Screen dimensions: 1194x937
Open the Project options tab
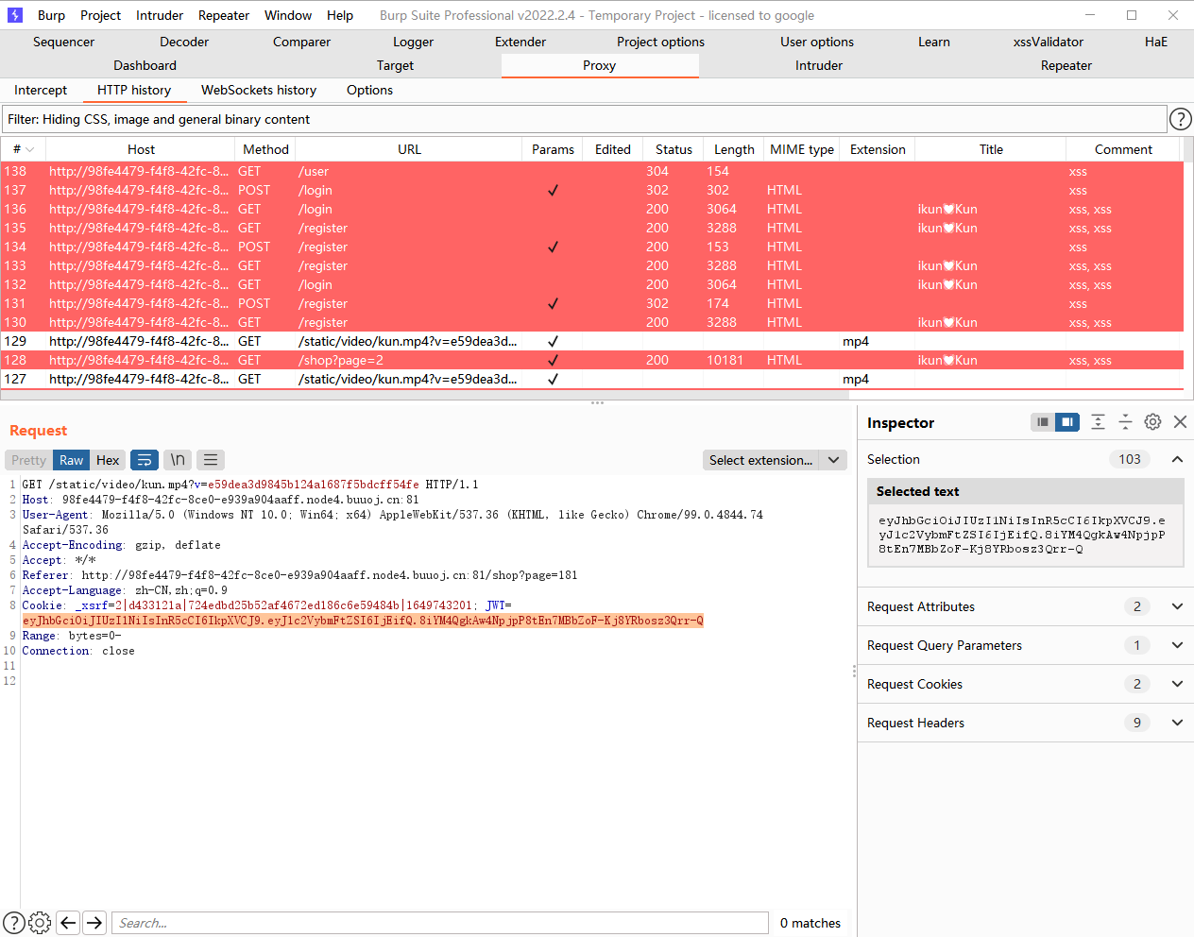click(660, 42)
